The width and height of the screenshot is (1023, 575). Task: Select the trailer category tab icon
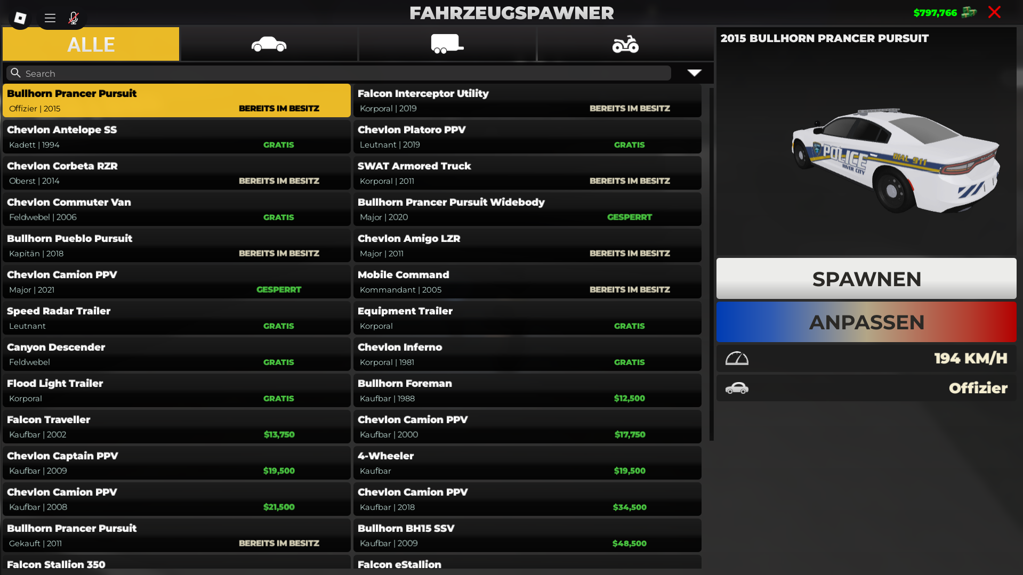tap(447, 44)
